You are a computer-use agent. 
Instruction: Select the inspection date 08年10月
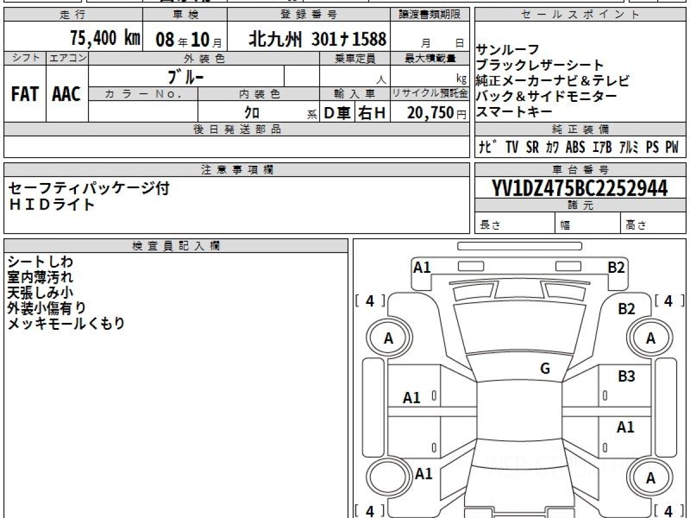tap(188, 39)
